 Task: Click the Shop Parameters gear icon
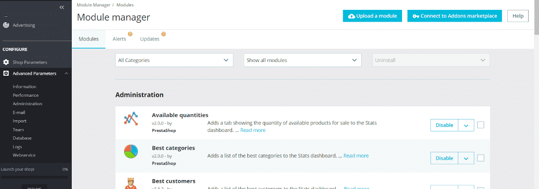click(x=6, y=63)
